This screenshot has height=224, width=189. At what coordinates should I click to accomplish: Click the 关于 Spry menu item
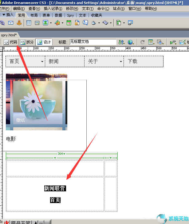coord(104,61)
